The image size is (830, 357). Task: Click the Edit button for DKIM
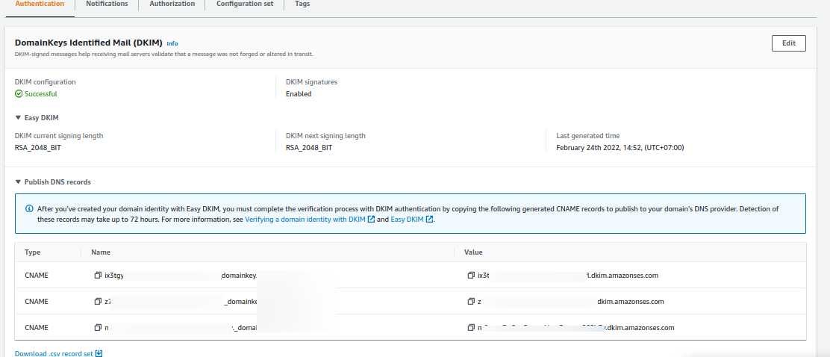(x=789, y=43)
